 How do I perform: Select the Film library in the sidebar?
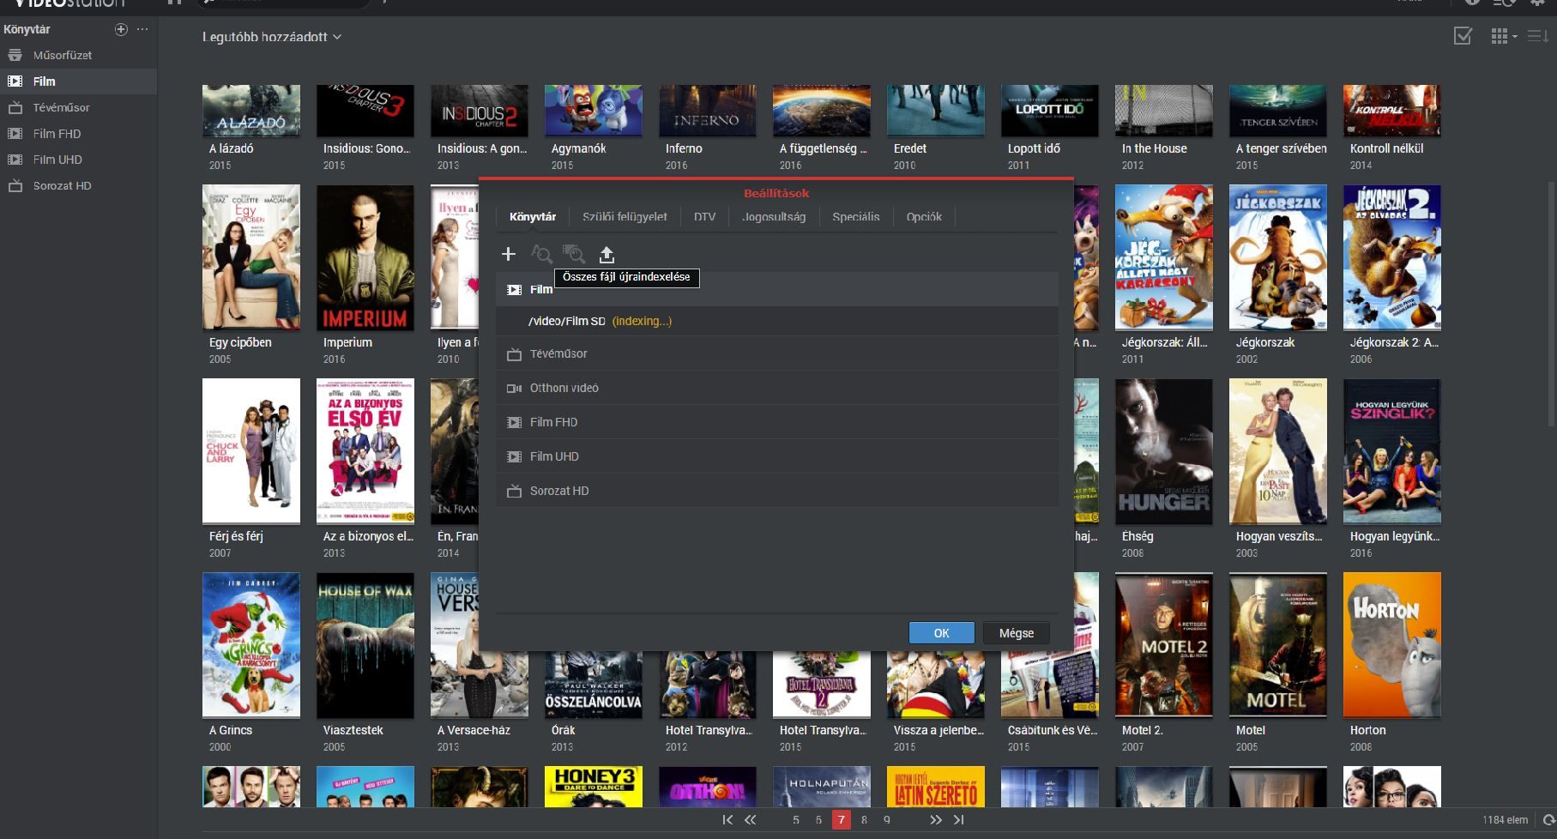point(78,81)
